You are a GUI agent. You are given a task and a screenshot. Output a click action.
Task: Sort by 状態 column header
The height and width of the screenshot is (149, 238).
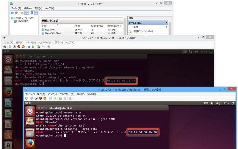[77, 26]
